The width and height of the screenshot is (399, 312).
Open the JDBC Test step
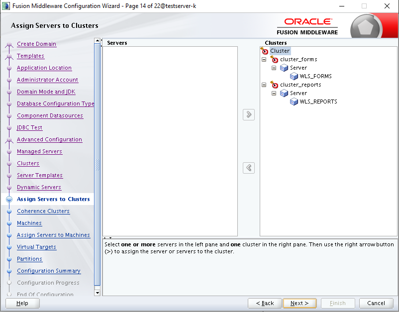[x=29, y=128]
